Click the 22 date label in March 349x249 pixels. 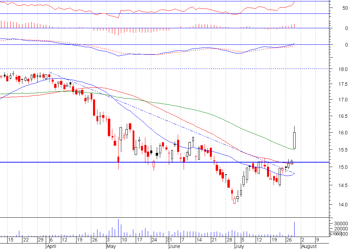tap(26, 240)
